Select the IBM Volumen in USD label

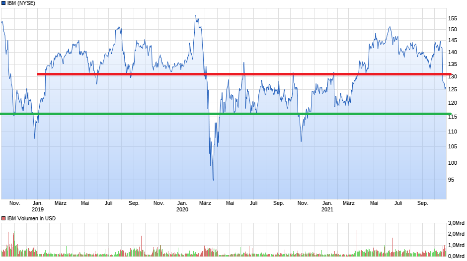pyautogui.click(x=31, y=218)
